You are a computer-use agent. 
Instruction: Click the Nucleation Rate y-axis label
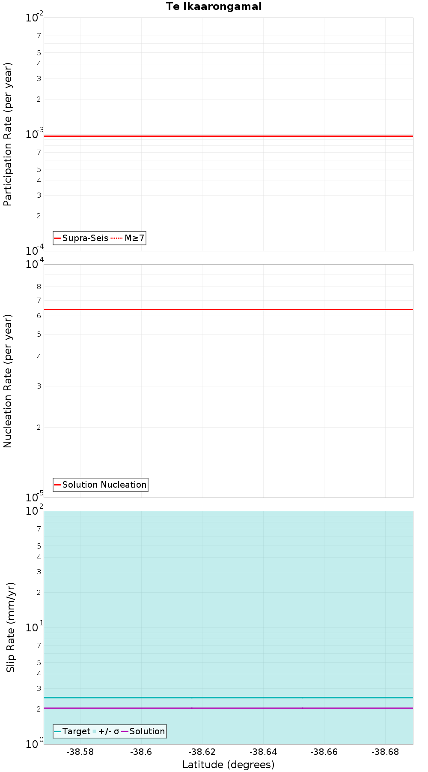8,381
